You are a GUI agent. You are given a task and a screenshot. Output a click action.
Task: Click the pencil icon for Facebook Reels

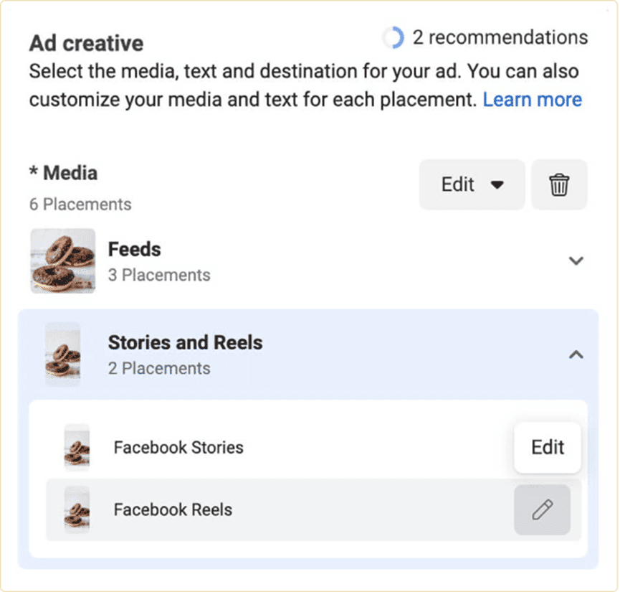(x=542, y=510)
